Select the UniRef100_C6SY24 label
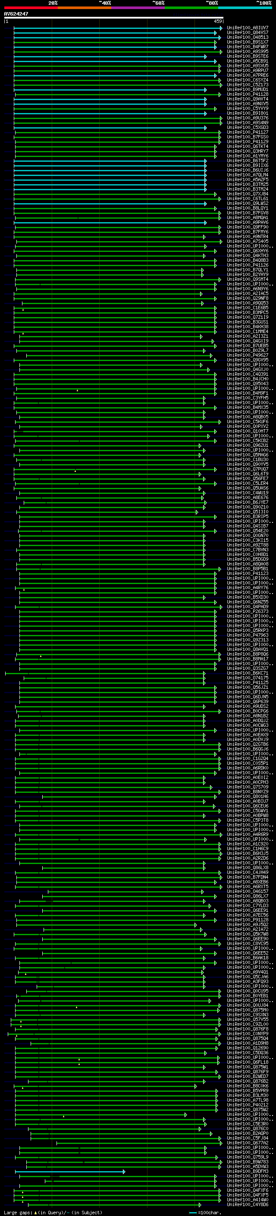276x1216 pixels. click(x=248, y=80)
